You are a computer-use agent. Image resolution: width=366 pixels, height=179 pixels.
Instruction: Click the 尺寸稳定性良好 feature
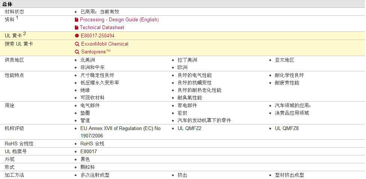97,75
